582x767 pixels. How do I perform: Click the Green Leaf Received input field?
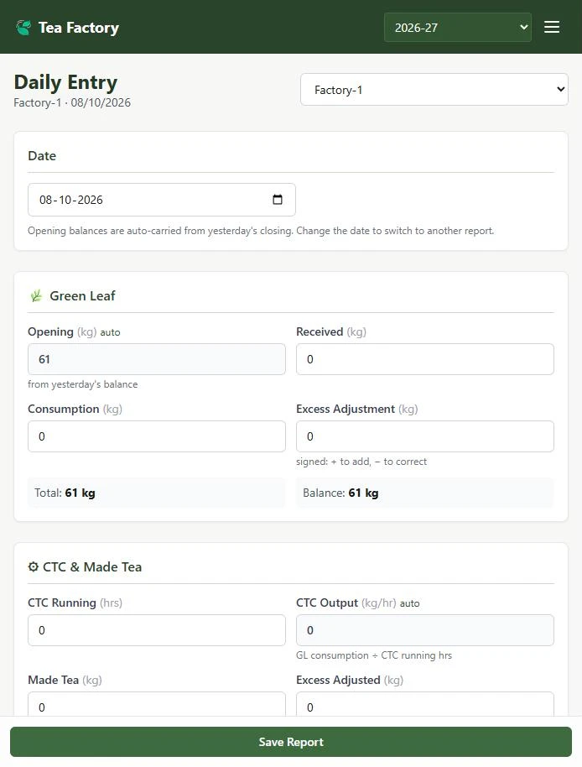(424, 359)
